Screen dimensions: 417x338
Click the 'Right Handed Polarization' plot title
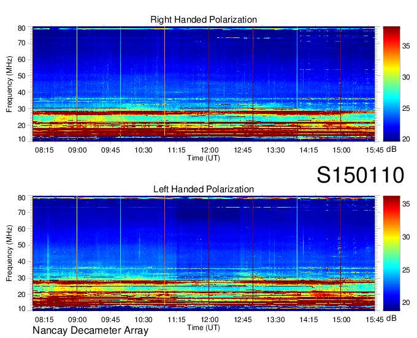pyautogui.click(x=204, y=20)
